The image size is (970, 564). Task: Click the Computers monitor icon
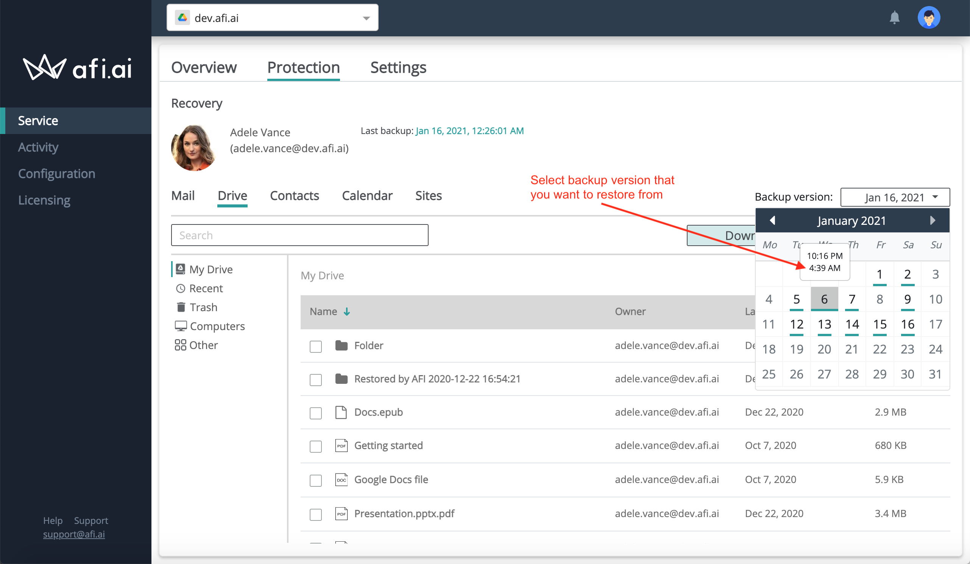(181, 326)
